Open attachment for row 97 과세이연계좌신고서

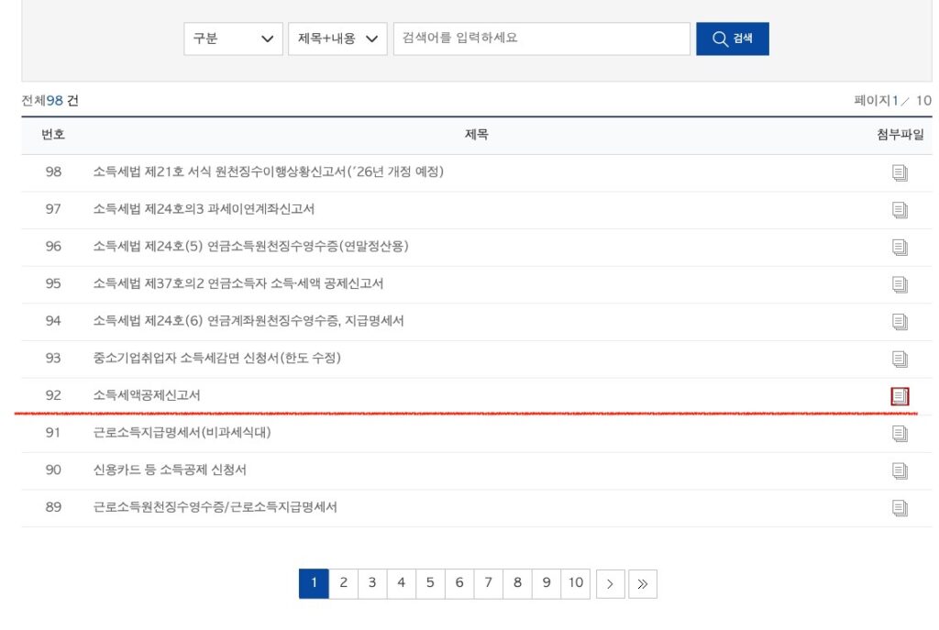[x=900, y=210]
